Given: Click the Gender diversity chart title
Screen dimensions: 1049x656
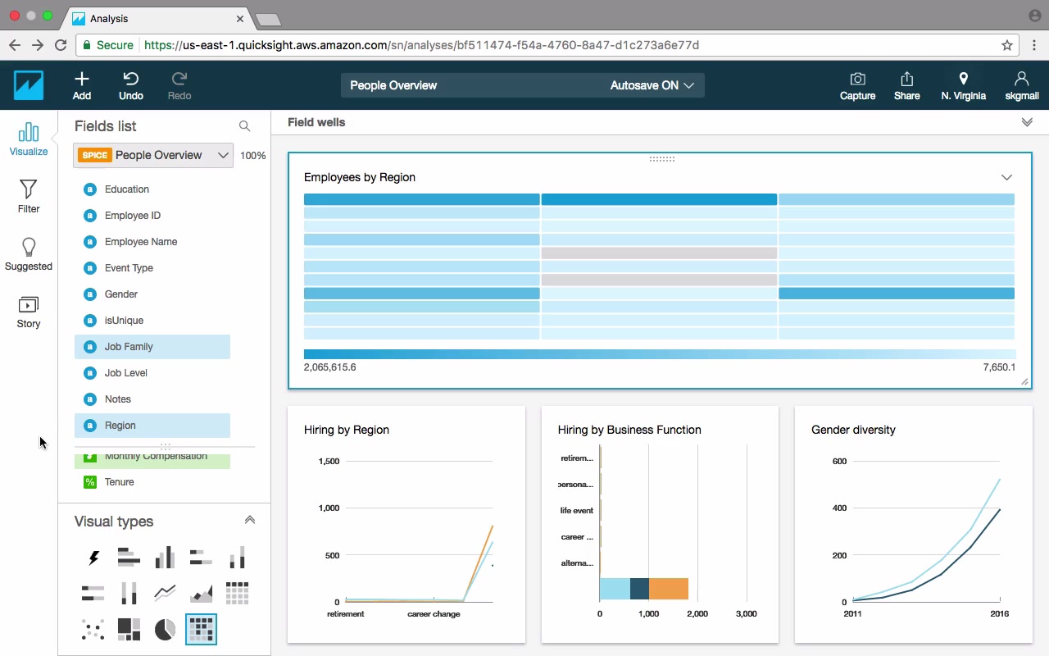Looking at the screenshot, I should pyautogui.click(x=853, y=430).
